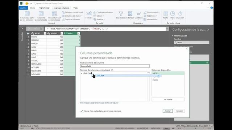Add a Columna condicional

[72, 12]
